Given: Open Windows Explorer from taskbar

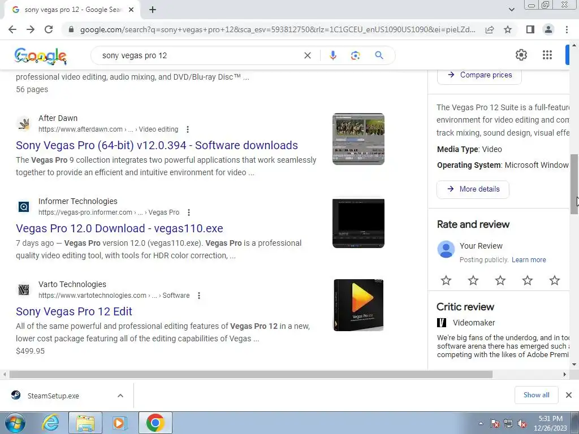Looking at the screenshot, I should (85, 423).
